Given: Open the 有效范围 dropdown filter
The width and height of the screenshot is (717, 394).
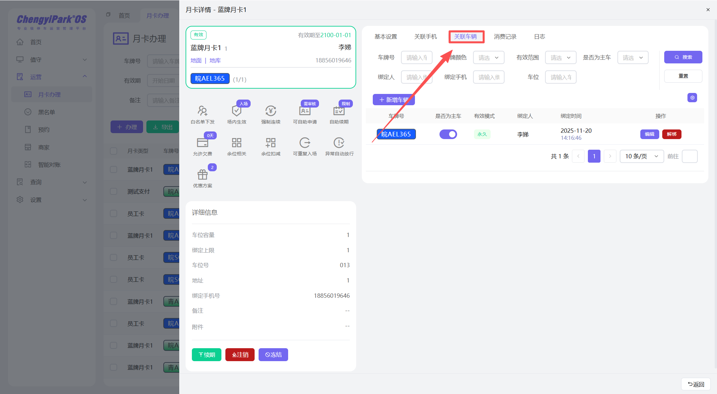Looking at the screenshot, I should pyautogui.click(x=560, y=58).
